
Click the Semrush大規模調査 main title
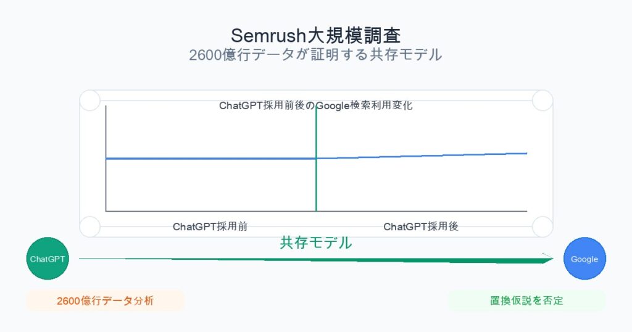(x=315, y=35)
